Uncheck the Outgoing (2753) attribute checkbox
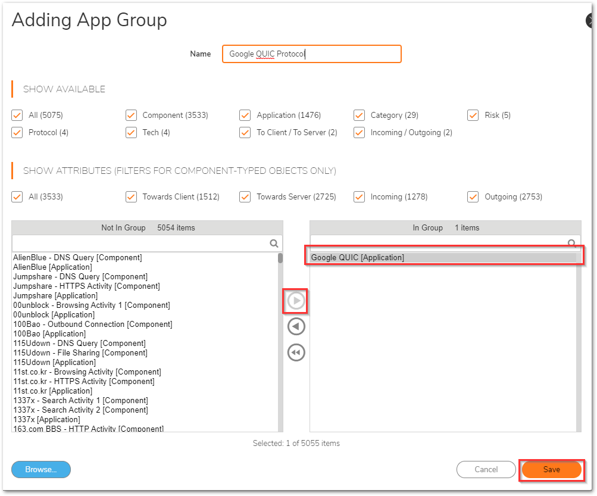 click(473, 196)
